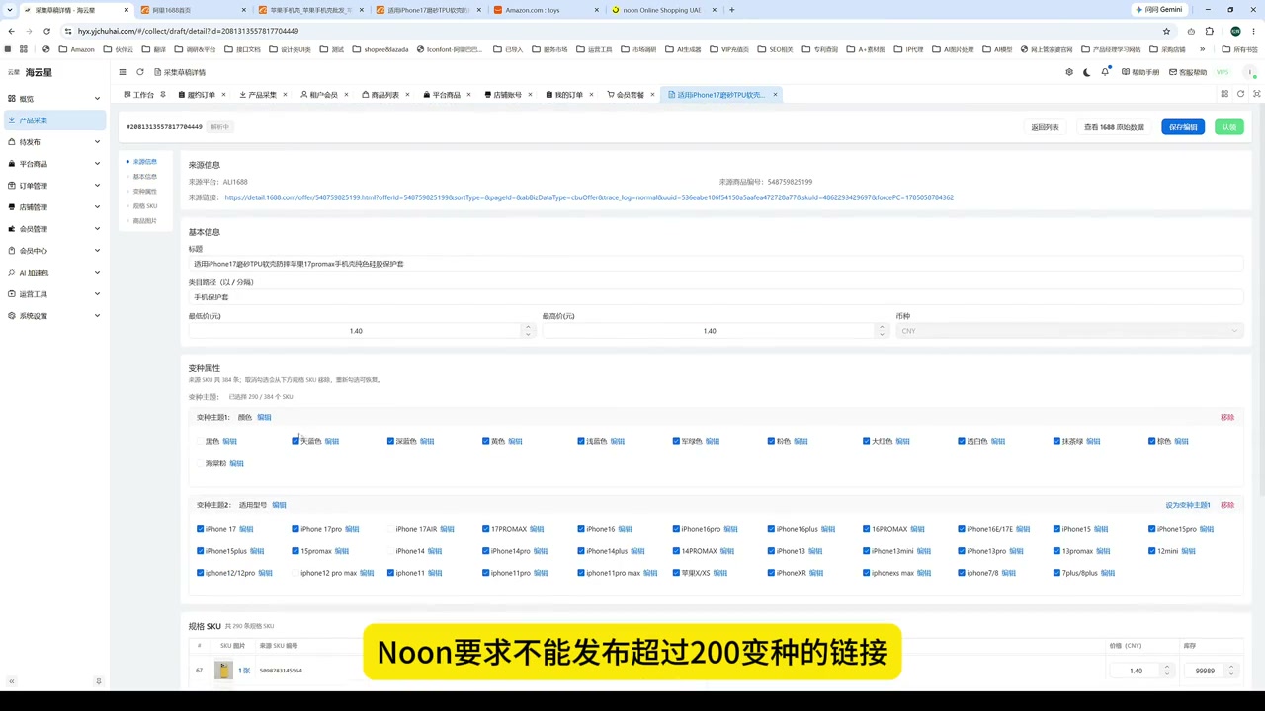Check the 海棠粉 color variant checkbox
The width and height of the screenshot is (1265, 711).
(200, 463)
